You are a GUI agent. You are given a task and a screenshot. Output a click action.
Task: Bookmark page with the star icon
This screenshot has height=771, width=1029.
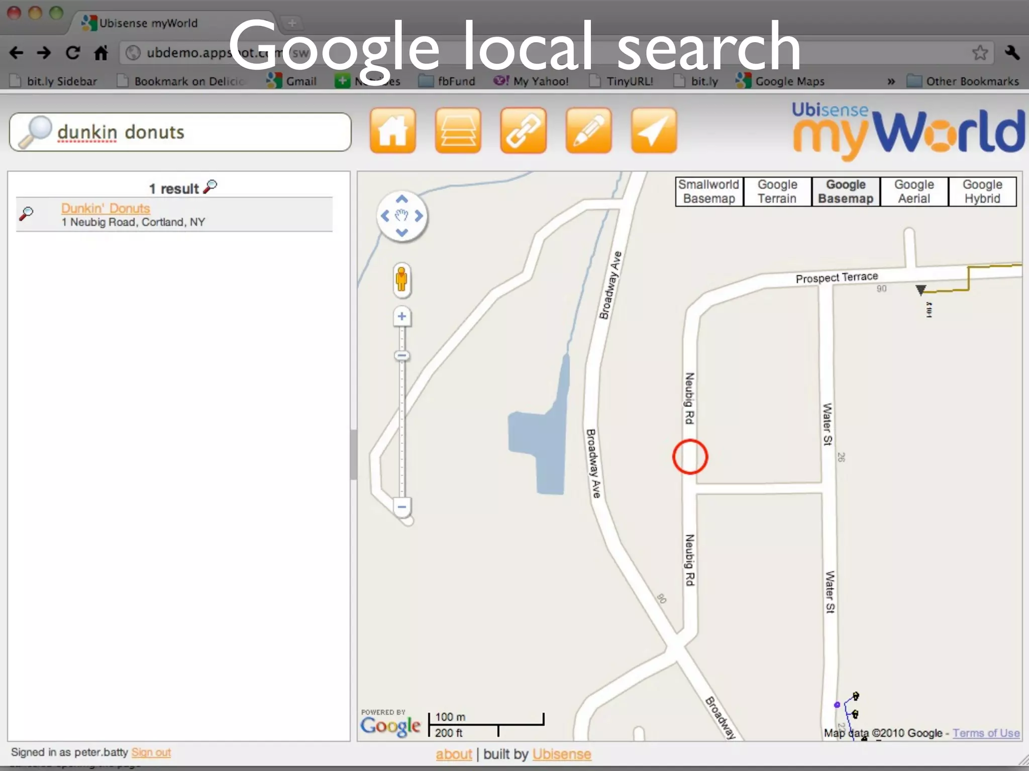pyautogui.click(x=980, y=53)
